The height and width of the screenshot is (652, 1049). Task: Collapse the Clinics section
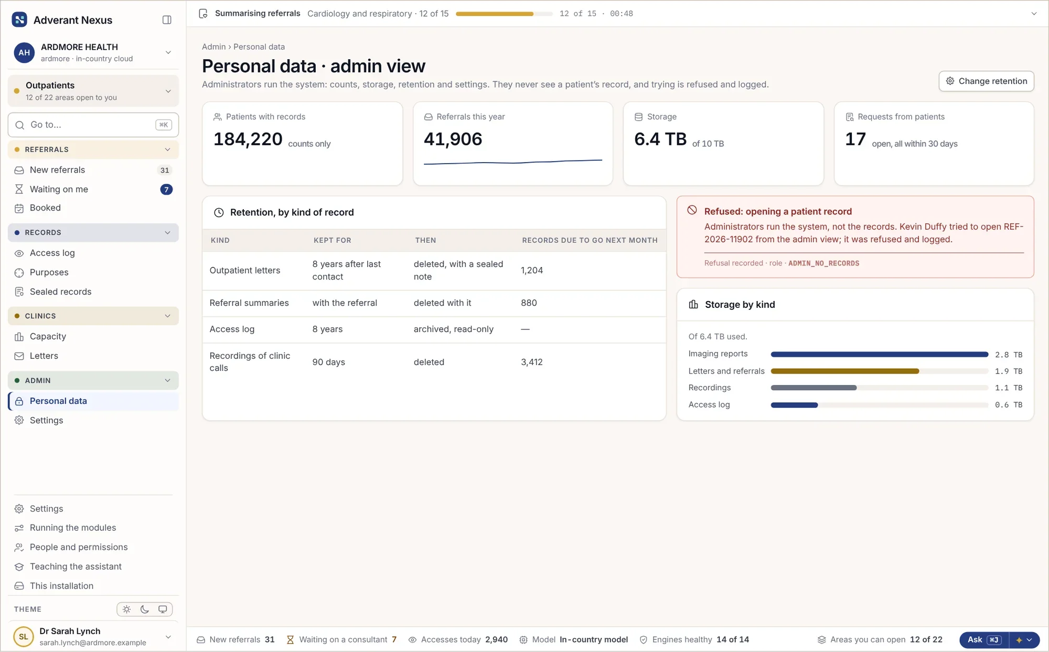click(93, 316)
